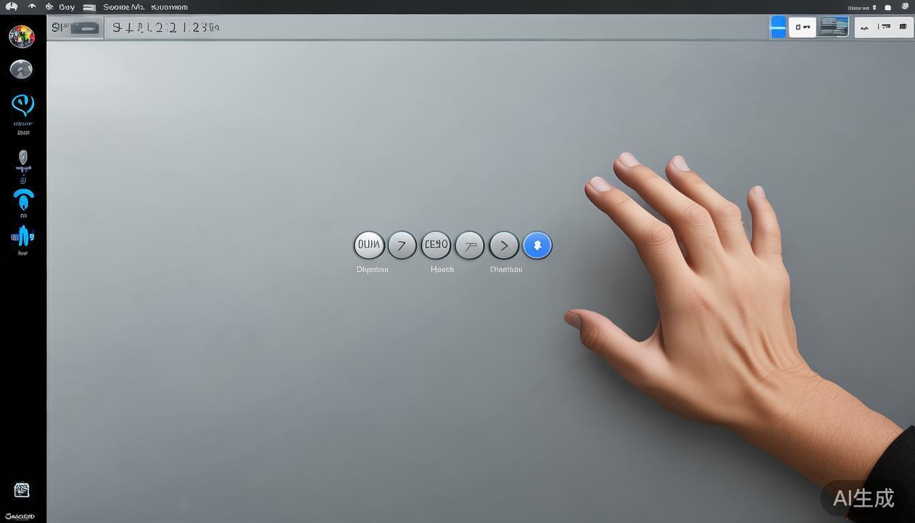The width and height of the screenshot is (915, 523).
Task: Click the waveform icon in the top-right toolbar
Action: pyautogui.click(x=865, y=27)
